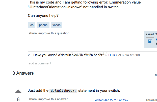Click add a comment
This screenshot has width=157, height=102.
40,63
